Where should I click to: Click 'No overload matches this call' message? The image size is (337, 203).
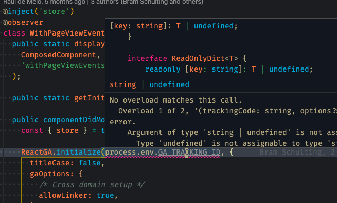click(176, 100)
